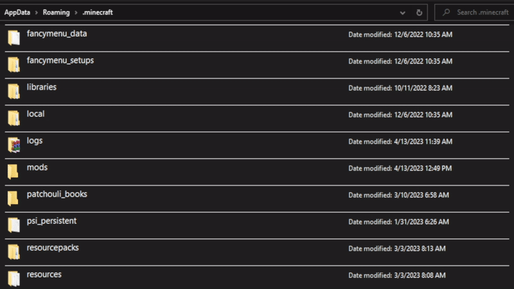Select the mods folder name
The width and height of the screenshot is (514, 289).
click(37, 168)
